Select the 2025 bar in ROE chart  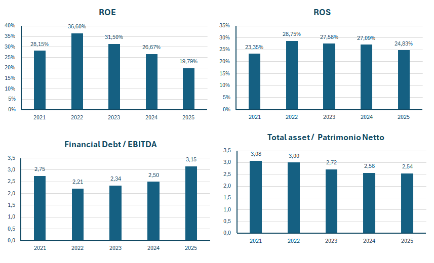(x=188, y=89)
